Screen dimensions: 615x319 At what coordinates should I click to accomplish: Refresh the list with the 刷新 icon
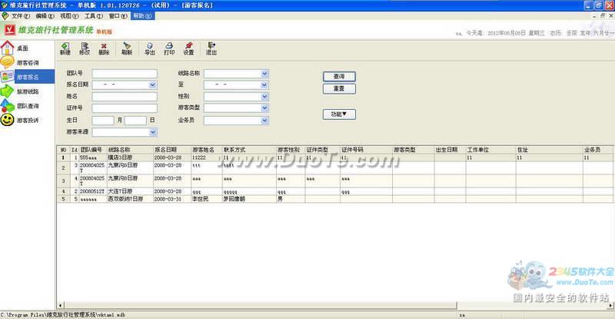point(127,48)
